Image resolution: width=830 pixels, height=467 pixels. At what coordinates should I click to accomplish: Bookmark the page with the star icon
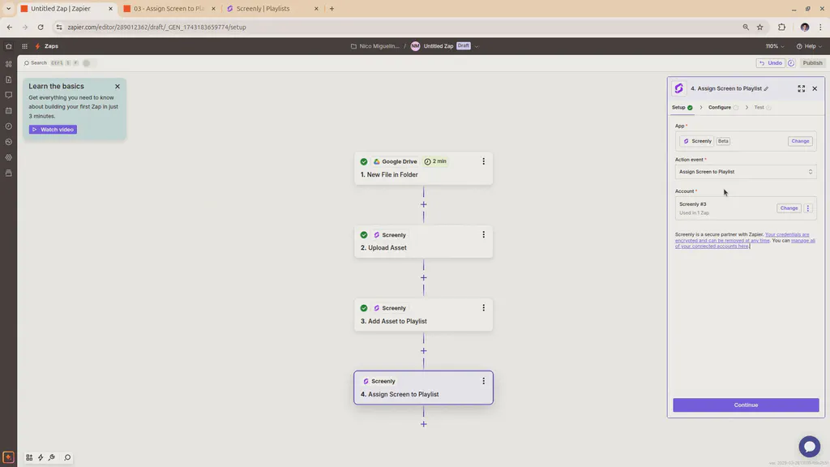pyautogui.click(x=759, y=27)
